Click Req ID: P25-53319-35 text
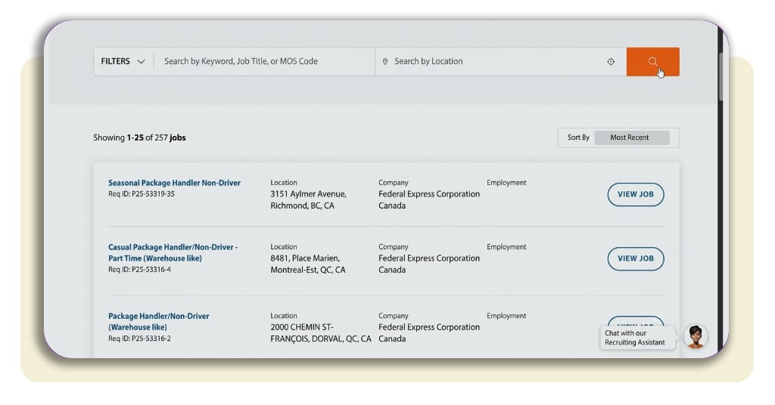This screenshot has width=775, height=405. tap(142, 194)
